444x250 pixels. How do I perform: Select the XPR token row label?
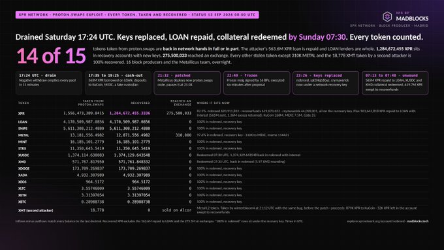tap(22, 114)
